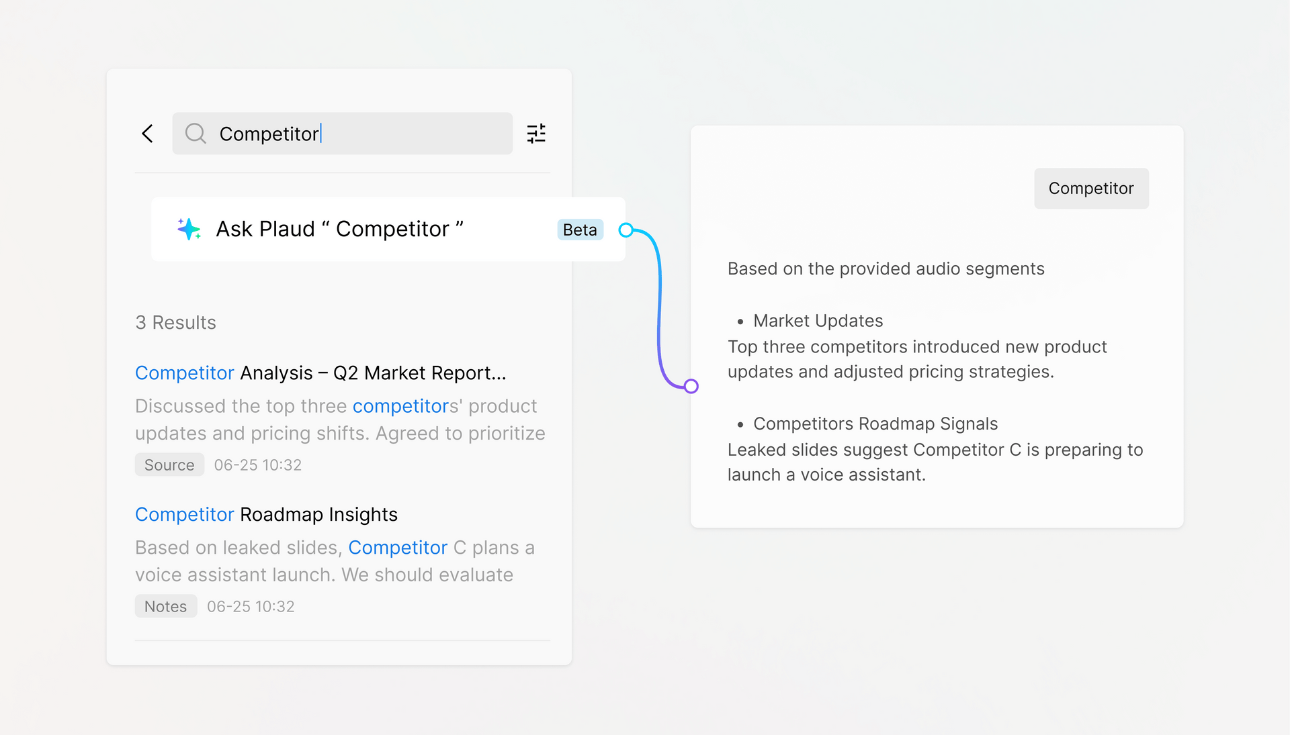Click the back arrow icon
Viewport: 1290px width, 735px height.
click(x=148, y=134)
